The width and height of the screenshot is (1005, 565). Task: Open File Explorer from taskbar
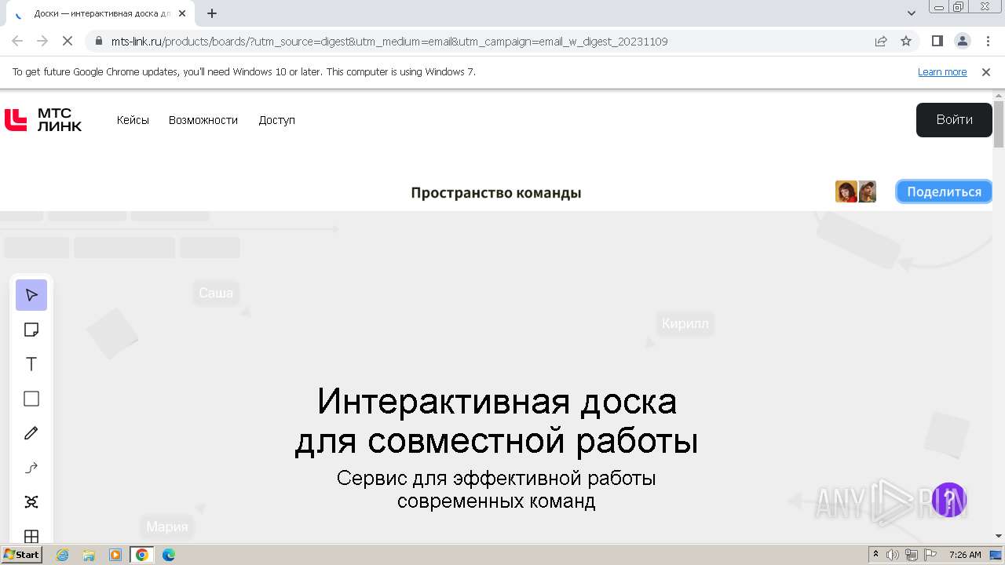pos(89,555)
